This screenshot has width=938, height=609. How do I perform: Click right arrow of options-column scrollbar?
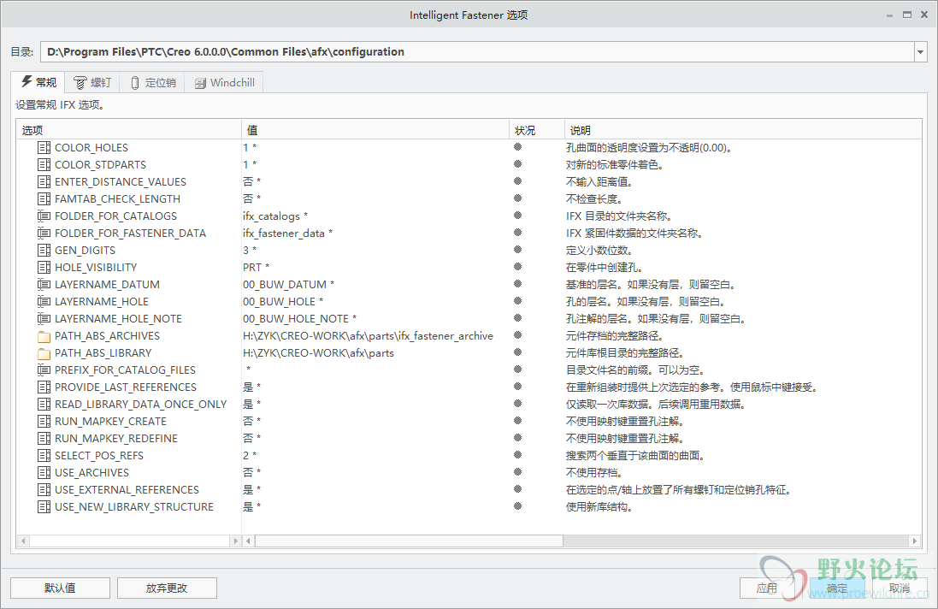pyautogui.click(x=235, y=541)
